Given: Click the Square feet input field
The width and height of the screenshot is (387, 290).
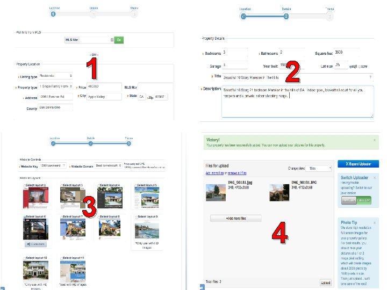Looking at the screenshot, I should pyautogui.click(x=347, y=53).
